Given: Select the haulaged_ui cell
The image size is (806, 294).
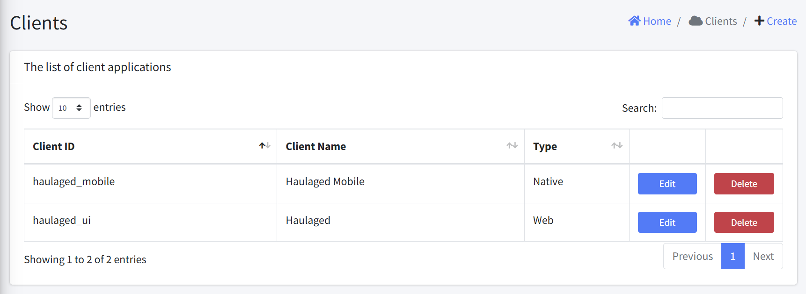Looking at the screenshot, I should coord(150,222).
